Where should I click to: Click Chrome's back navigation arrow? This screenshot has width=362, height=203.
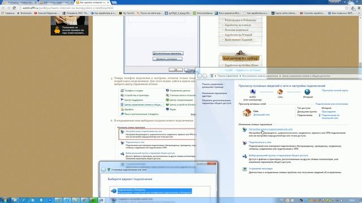3,8
